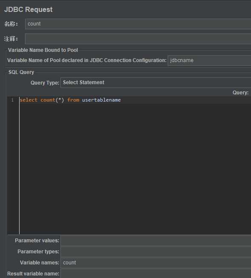Image resolution: width=251 pixels, height=278 pixels.
Task: Click the Result variable name field
Action: point(156,274)
